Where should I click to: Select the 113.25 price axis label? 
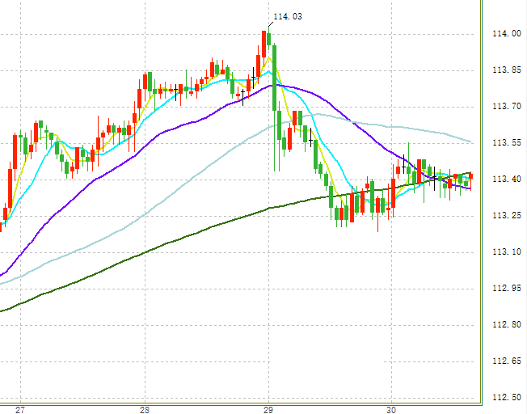(504, 216)
